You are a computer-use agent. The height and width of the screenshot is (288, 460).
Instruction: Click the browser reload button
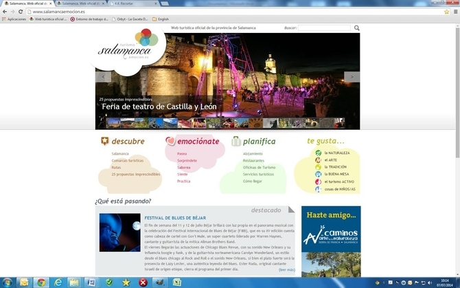point(21,12)
